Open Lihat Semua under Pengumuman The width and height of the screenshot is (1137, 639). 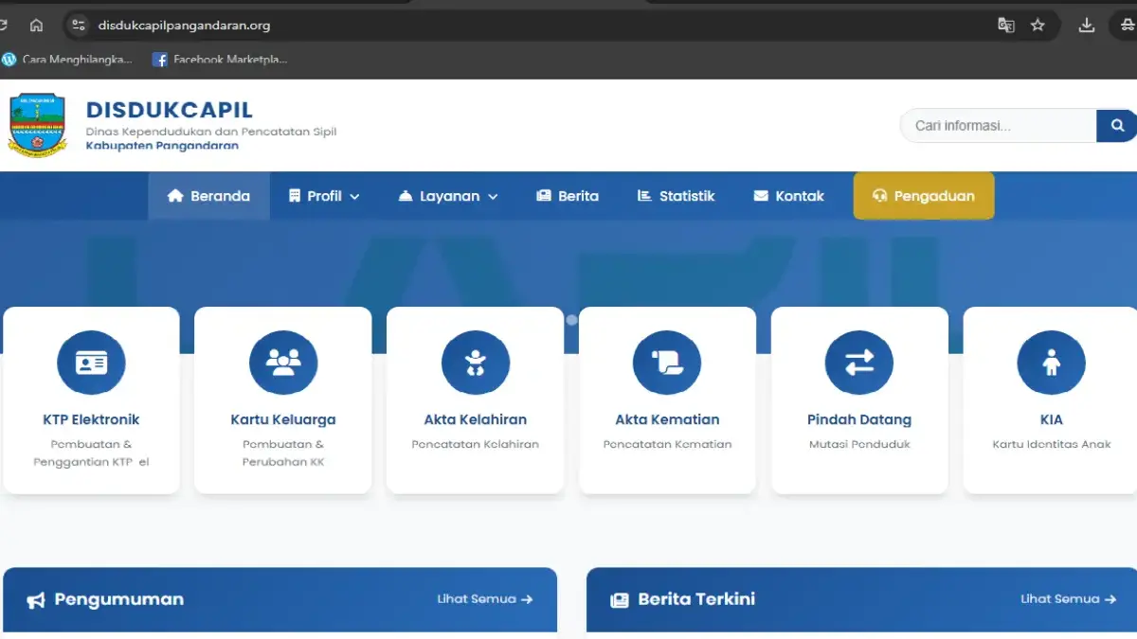tap(485, 598)
